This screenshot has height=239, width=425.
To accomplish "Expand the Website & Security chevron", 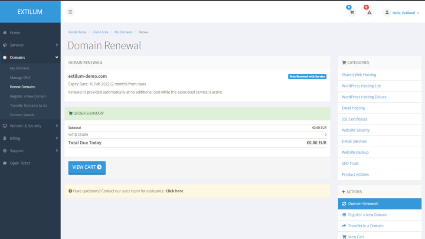I will (x=57, y=125).
